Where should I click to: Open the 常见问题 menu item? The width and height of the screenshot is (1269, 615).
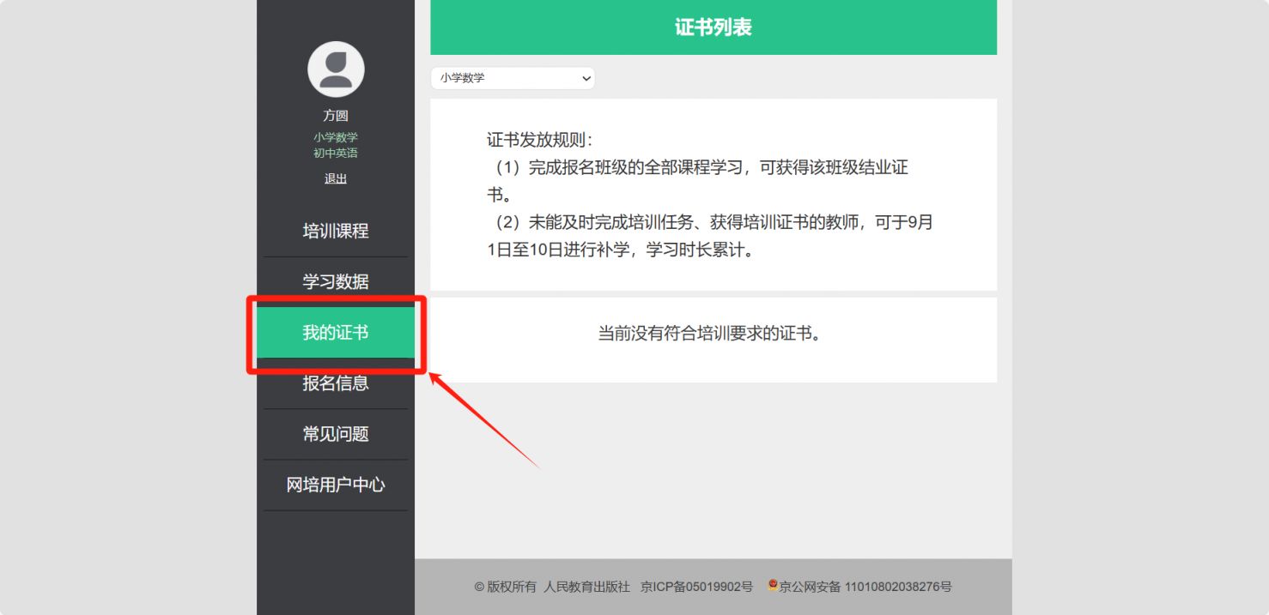pos(336,434)
